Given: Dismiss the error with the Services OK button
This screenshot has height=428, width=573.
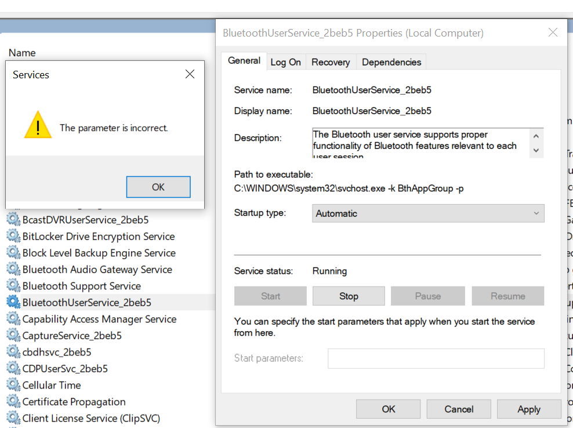Looking at the screenshot, I should coord(158,187).
